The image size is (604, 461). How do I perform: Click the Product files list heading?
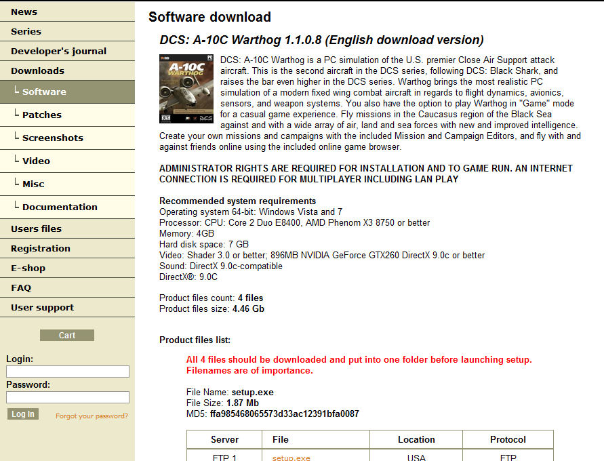coord(195,340)
